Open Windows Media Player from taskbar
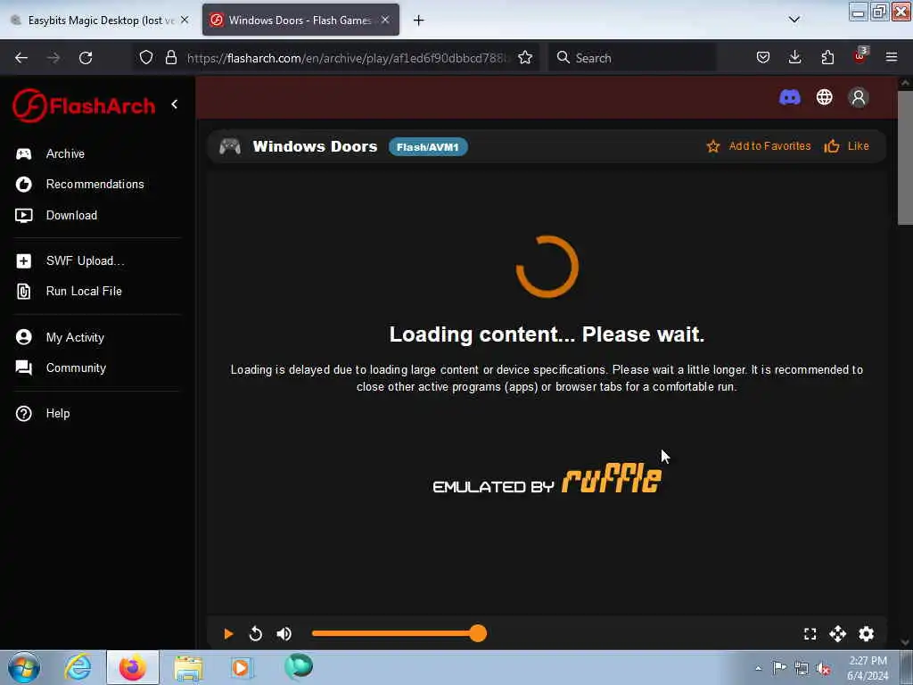 [x=241, y=667]
